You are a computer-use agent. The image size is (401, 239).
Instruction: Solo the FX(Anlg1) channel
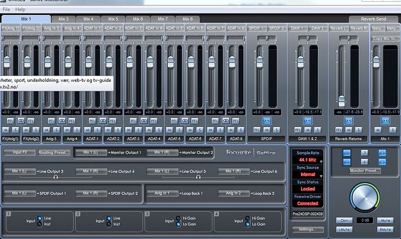[x=15, y=130]
